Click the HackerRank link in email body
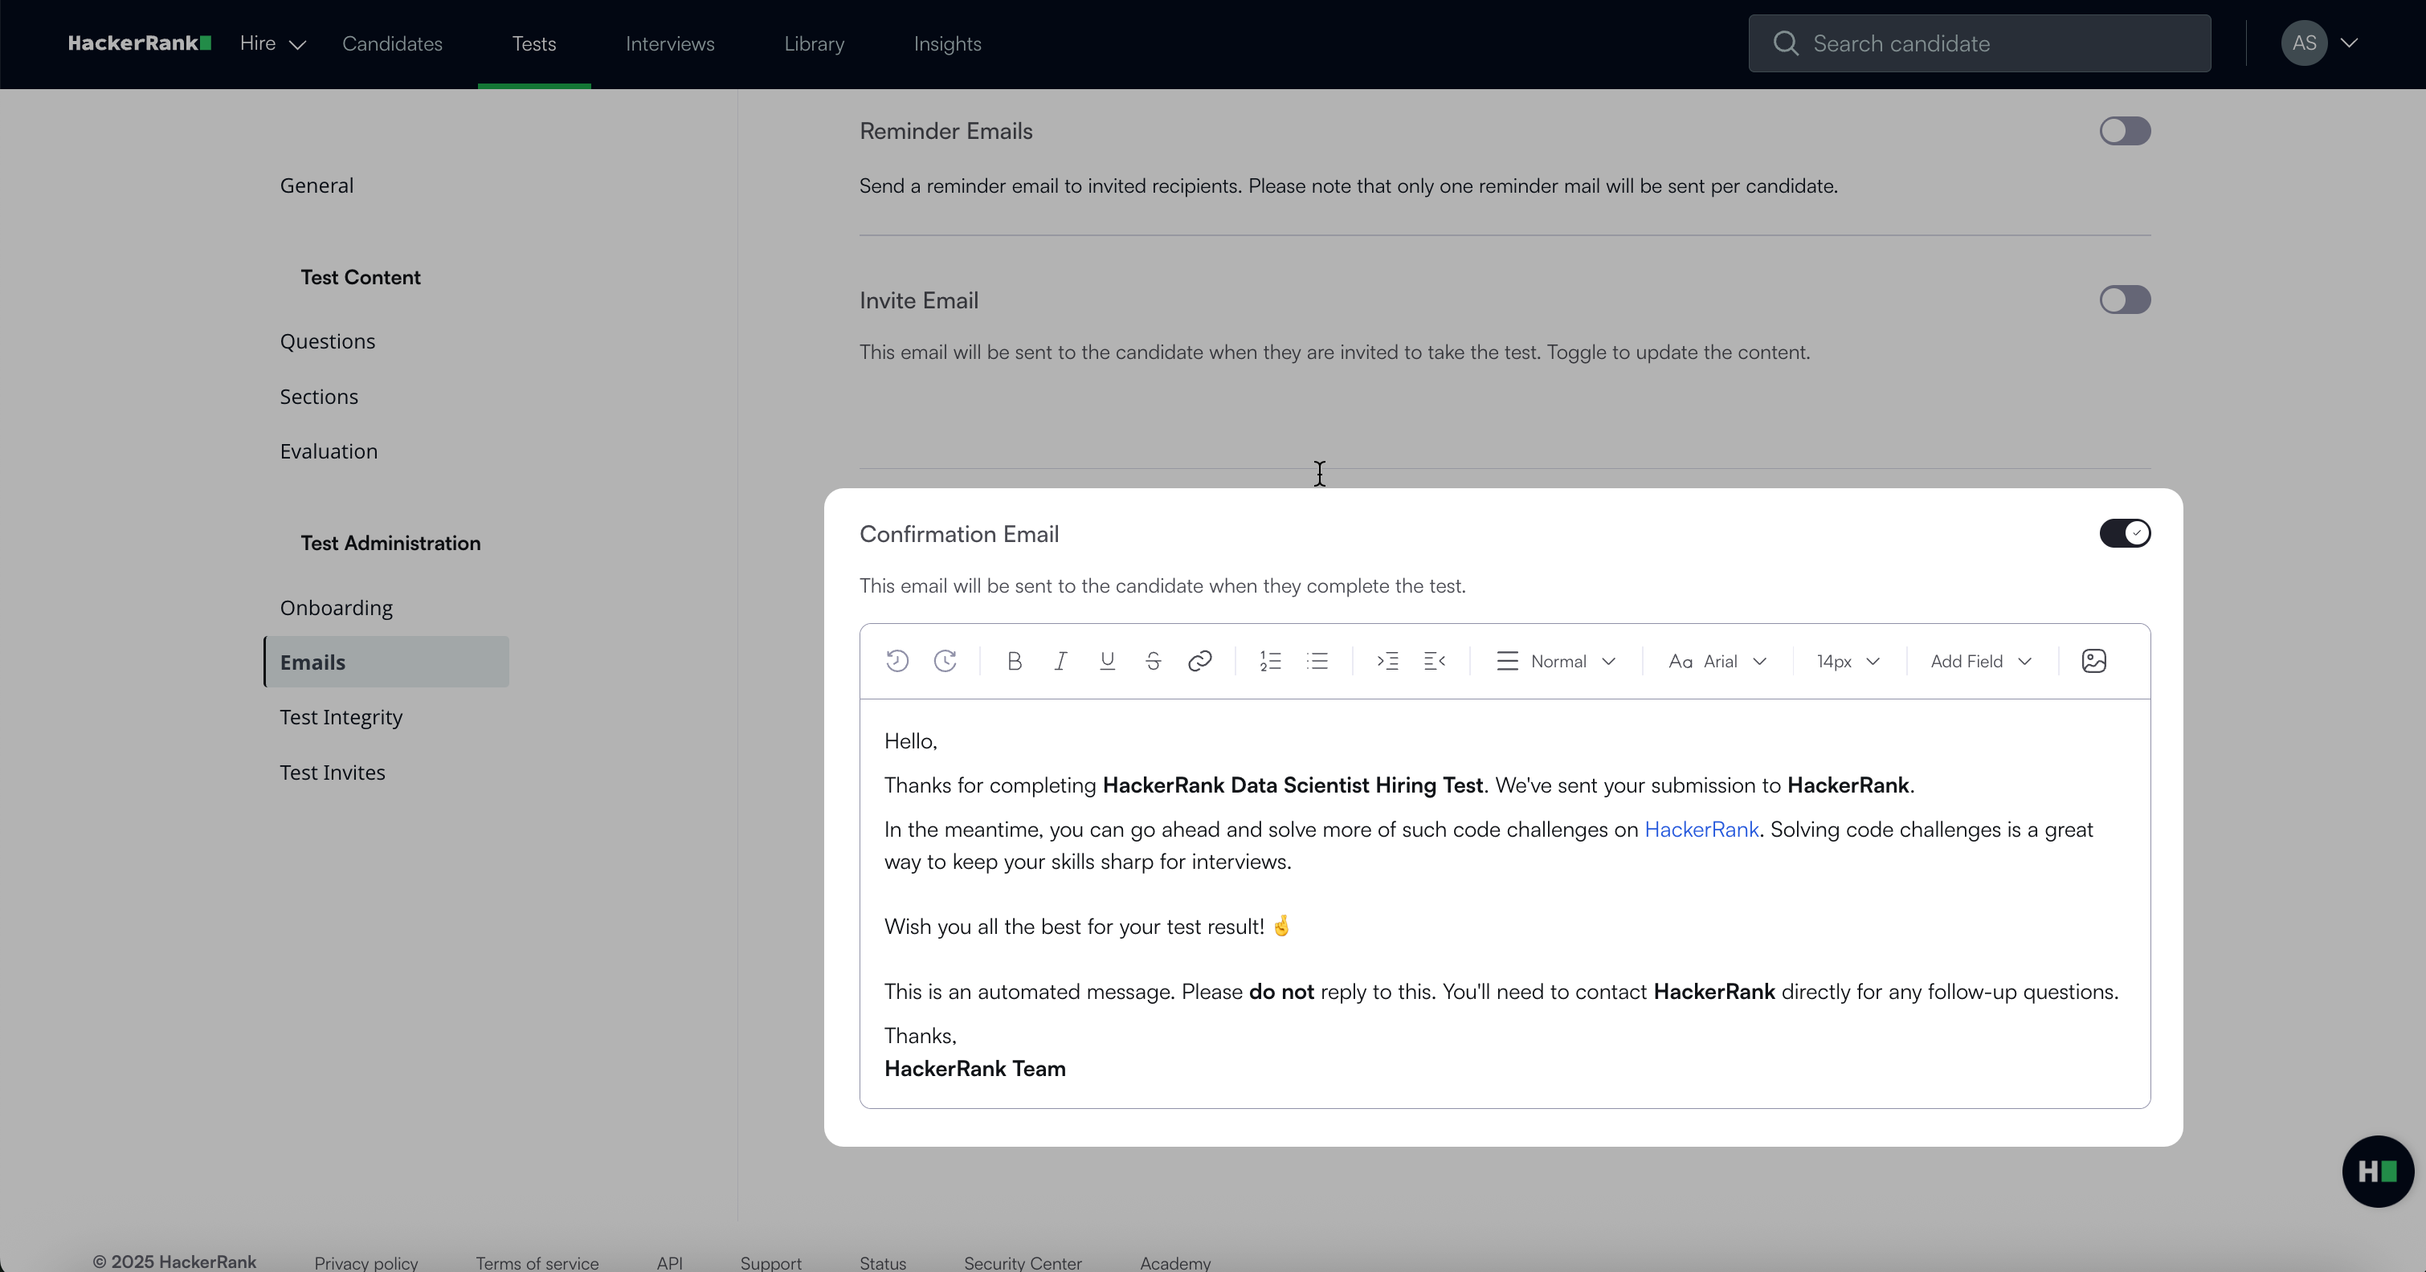The height and width of the screenshot is (1272, 2426). click(1701, 830)
